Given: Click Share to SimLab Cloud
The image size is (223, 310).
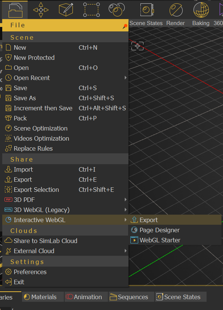Looking at the screenshot, I should (x=65, y=240).
